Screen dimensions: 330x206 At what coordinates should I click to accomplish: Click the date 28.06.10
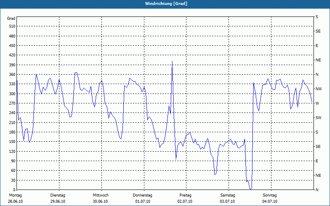(x=15, y=201)
